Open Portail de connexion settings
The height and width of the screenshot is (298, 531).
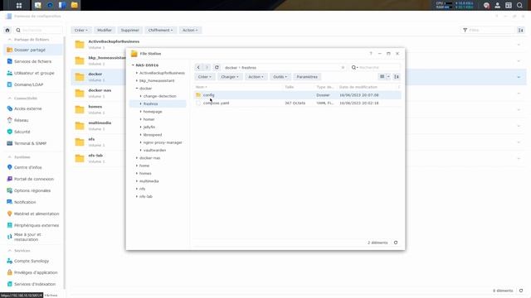tap(33, 179)
